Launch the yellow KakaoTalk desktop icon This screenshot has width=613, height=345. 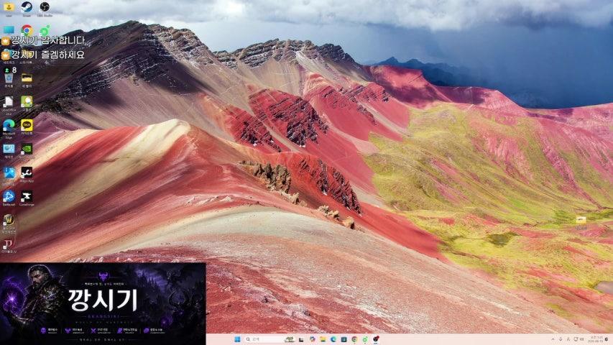[27, 126]
